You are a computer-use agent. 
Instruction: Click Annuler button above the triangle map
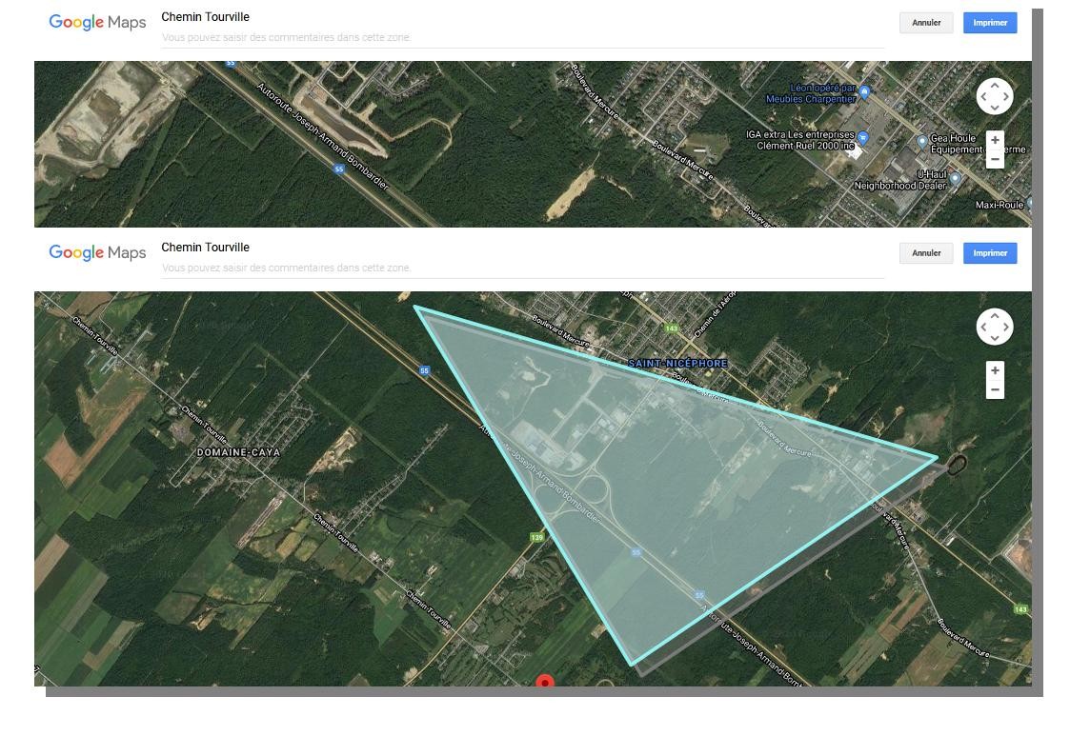pos(926,253)
